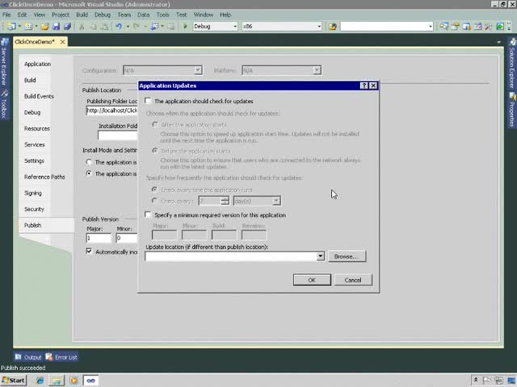
Task: Click the Find in Files toolbar icon
Action: (332, 27)
